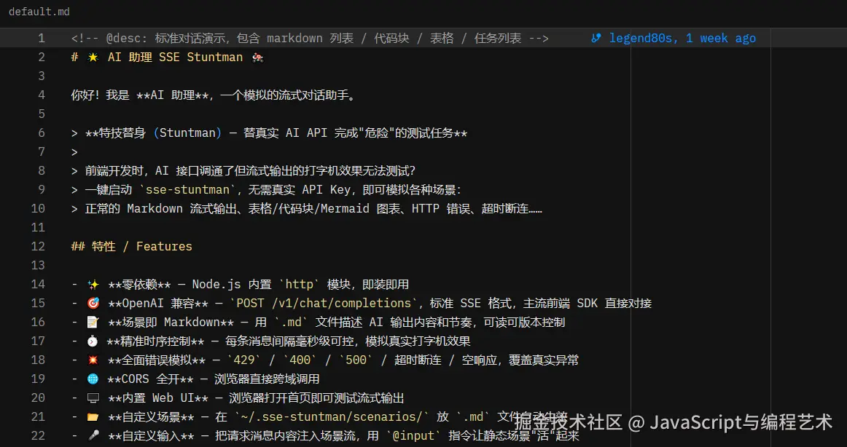Click the git blame branch icon on line 1

pyautogui.click(x=596, y=39)
